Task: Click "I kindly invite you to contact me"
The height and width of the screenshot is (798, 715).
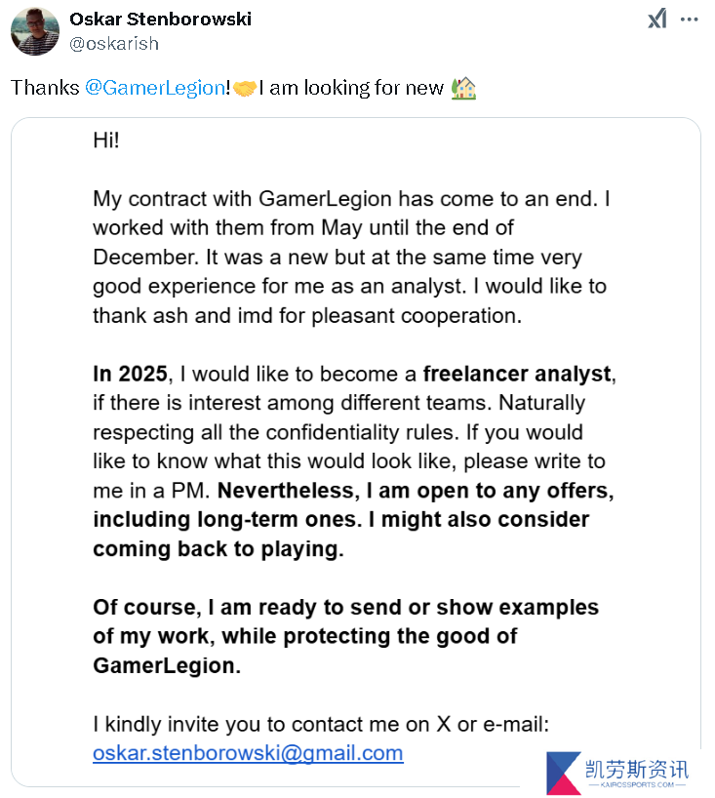Action: [262, 724]
